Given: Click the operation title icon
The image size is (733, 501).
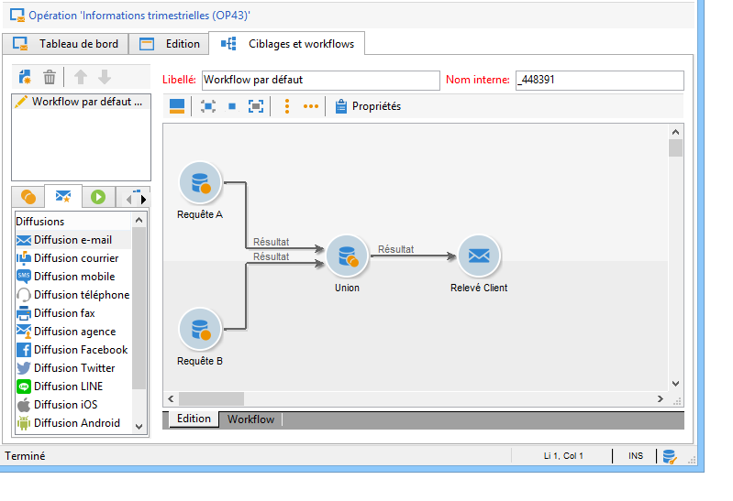Looking at the screenshot, I should 17,16.
